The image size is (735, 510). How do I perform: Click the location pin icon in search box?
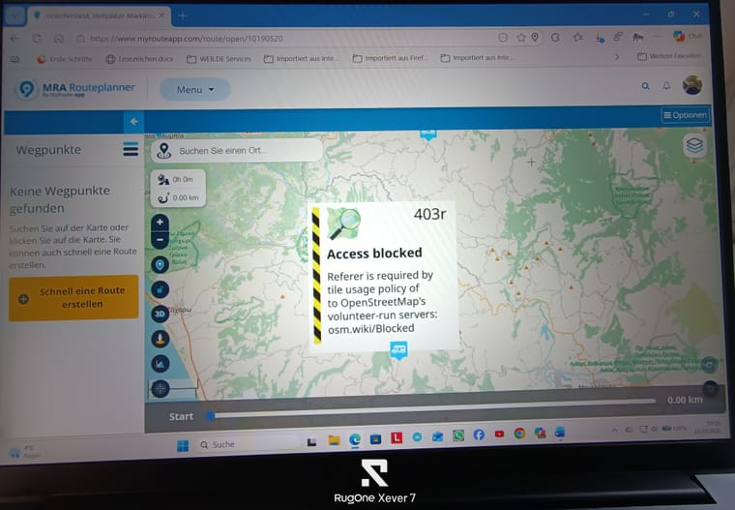(163, 151)
